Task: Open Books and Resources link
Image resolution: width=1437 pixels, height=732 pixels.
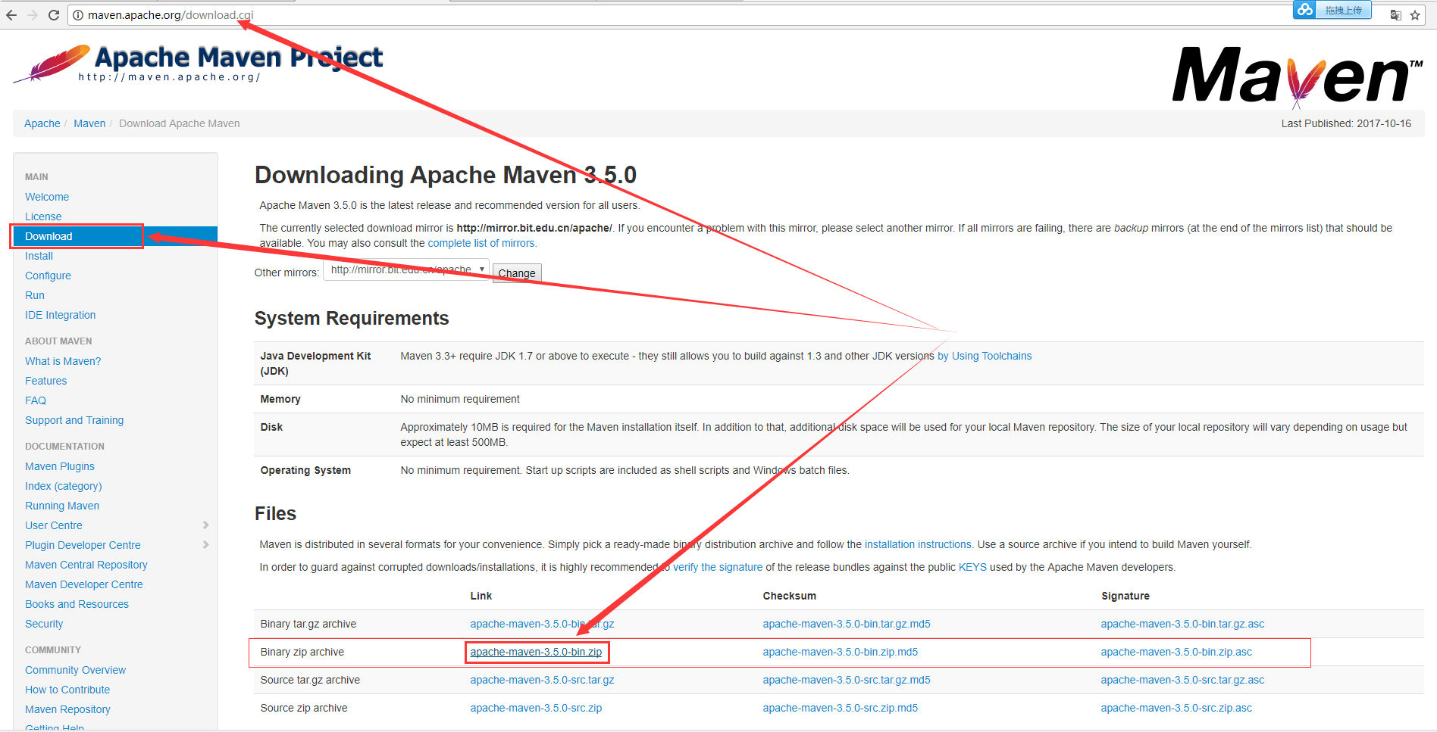Action: 77,604
